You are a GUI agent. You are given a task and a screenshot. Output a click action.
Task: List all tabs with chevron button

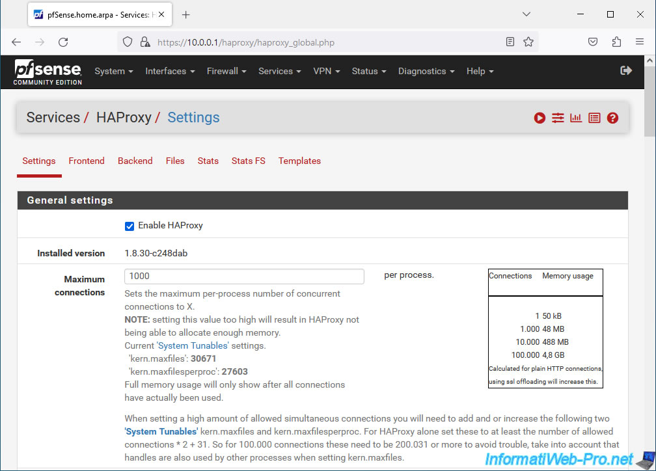point(526,14)
